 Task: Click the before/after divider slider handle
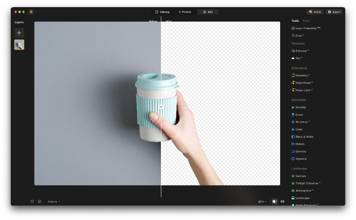(161, 107)
